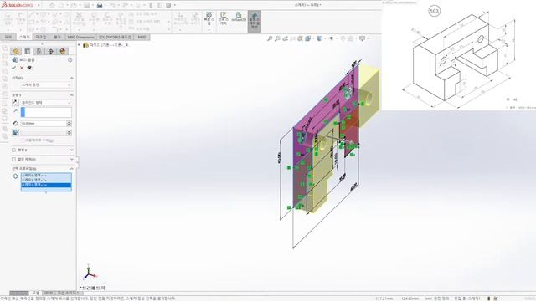The width and height of the screenshot is (536, 301).
Task: Expand the flyout feature tree arrow
Action: coord(80,44)
